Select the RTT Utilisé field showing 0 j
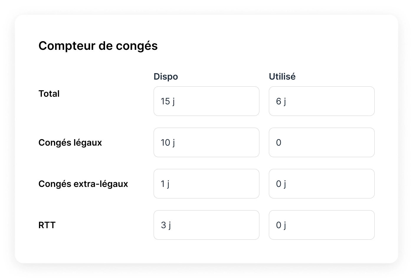This screenshot has width=413, height=278. pyautogui.click(x=321, y=225)
